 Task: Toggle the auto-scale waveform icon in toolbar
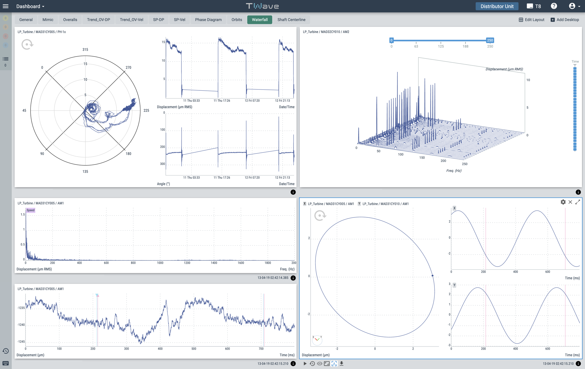334,363
